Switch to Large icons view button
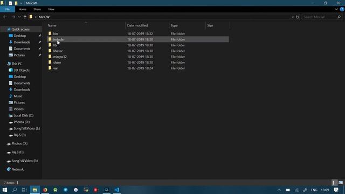 341,183
